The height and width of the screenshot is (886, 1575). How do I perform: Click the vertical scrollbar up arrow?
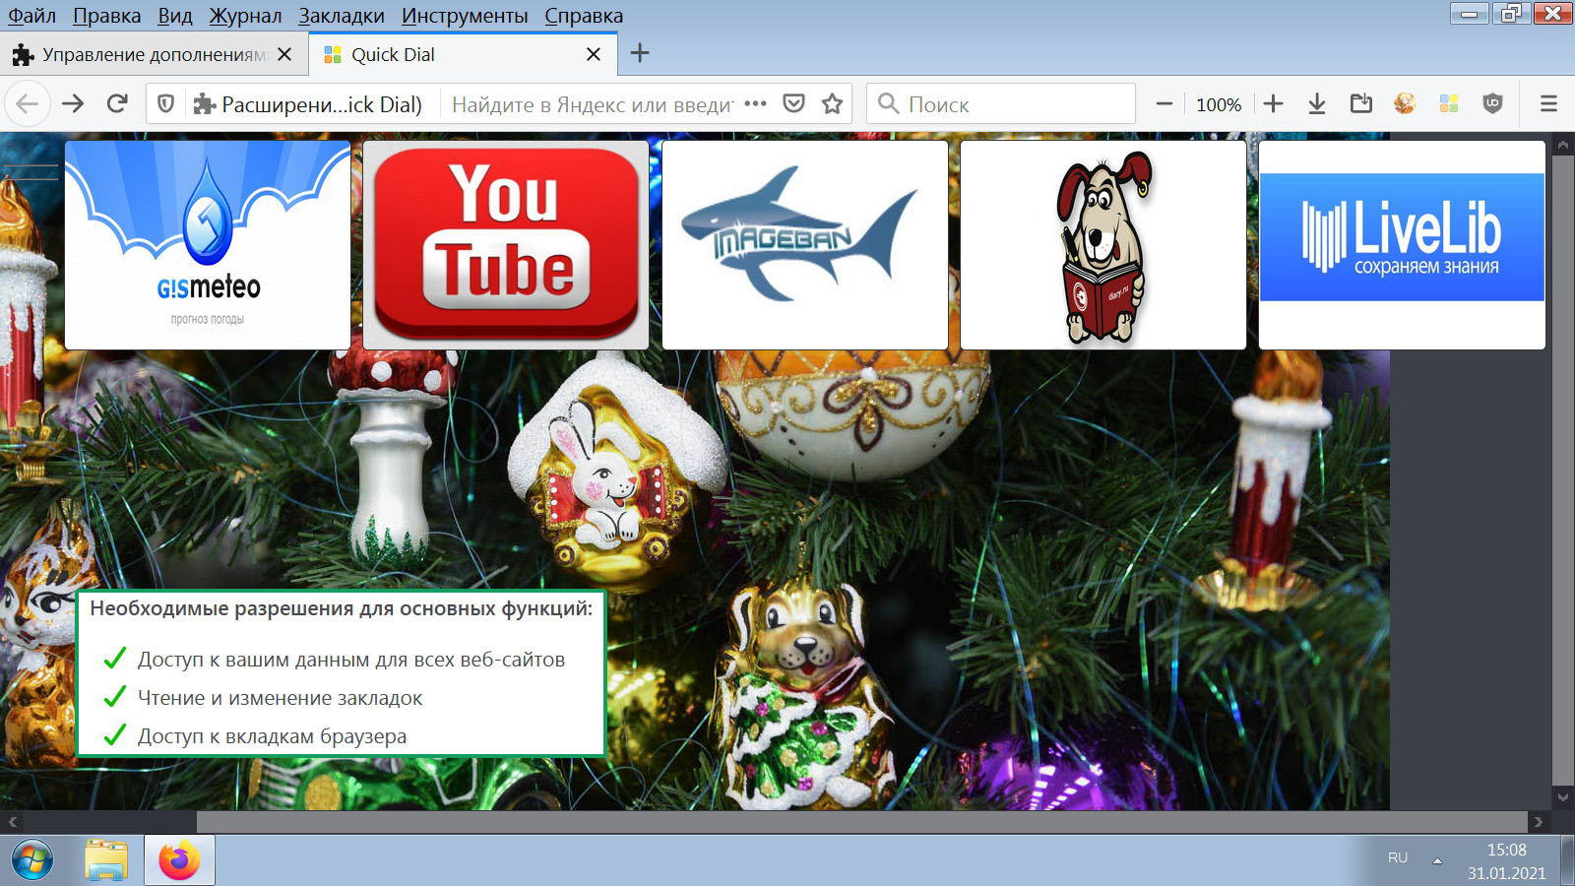click(x=1562, y=145)
